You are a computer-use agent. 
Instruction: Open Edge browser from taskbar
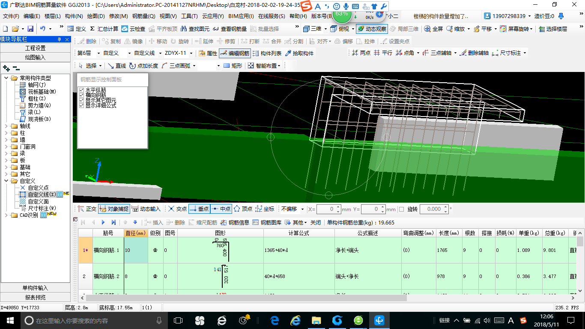(x=275, y=320)
